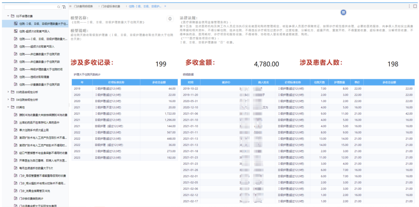Image resolution: width=419 pixels, height=207 pixels.
Task: Collapse the 05其他 folder chevron
Action: [8, 107]
